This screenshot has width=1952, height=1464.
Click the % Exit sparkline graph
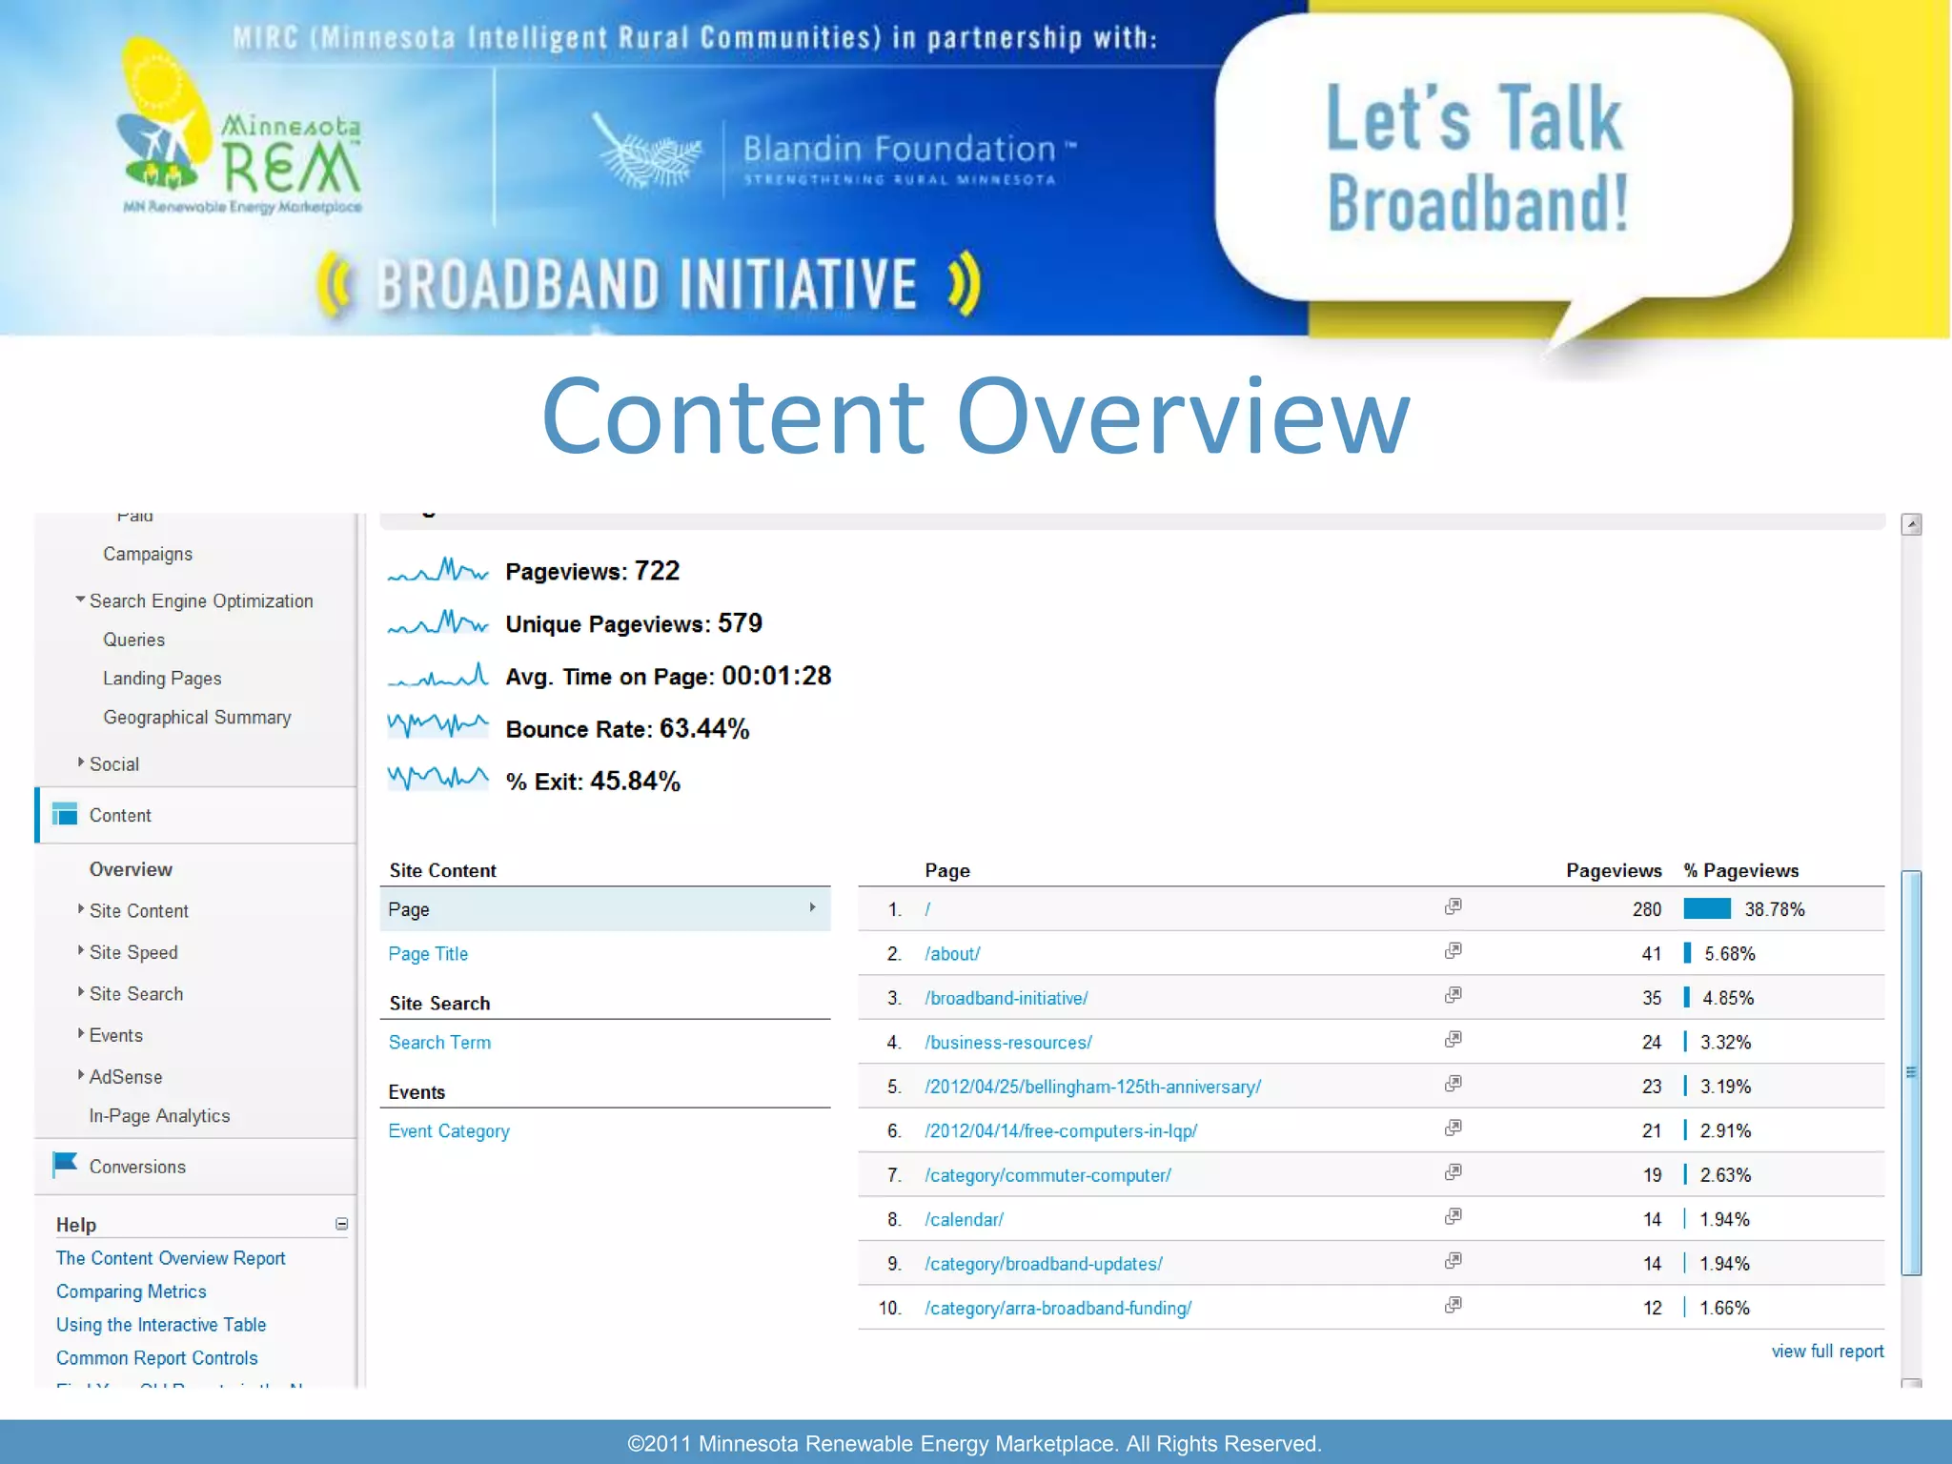[437, 779]
